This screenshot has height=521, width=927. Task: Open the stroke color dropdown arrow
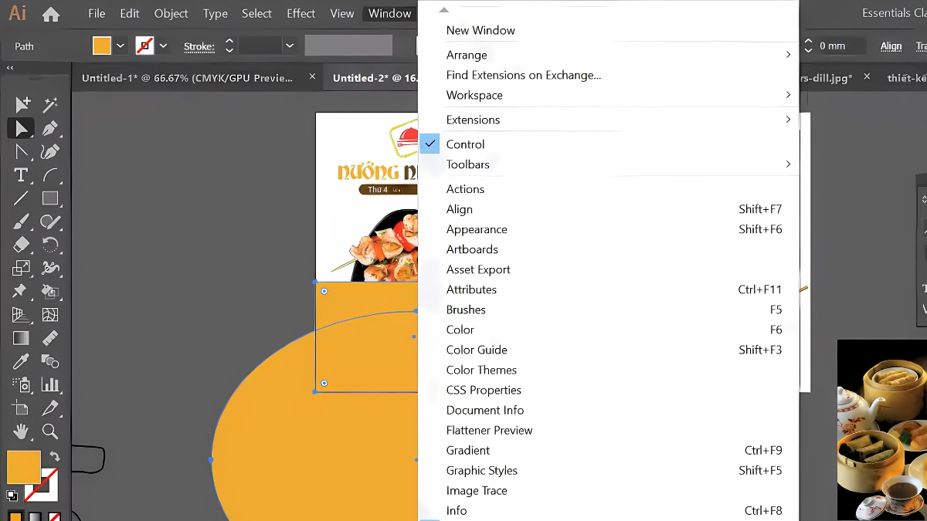click(x=163, y=46)
